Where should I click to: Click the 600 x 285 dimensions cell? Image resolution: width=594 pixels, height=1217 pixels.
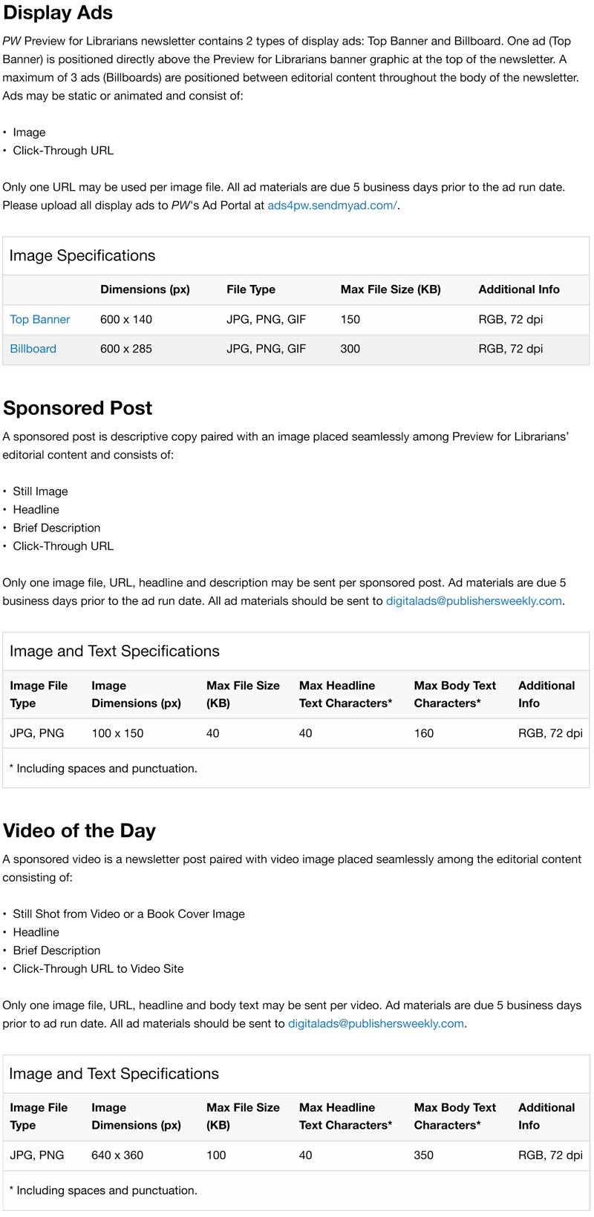(x=126, y=349)
